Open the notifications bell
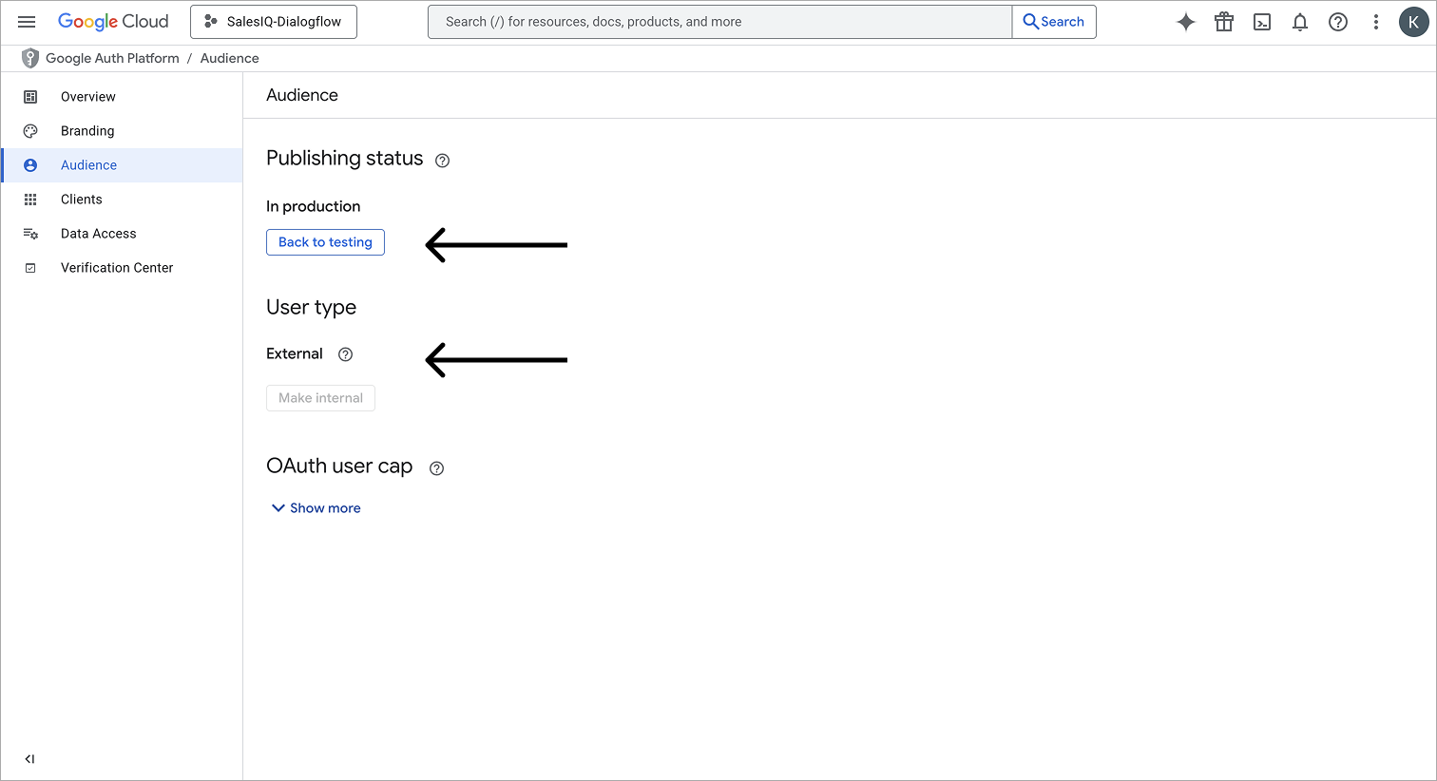This screenshot has height=781, width=1437. (x=1300, y=22)
